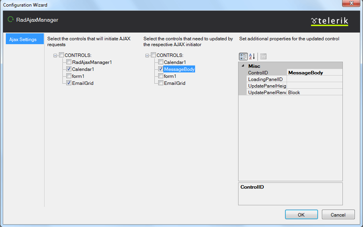Image resolution: width=363 pixels, height=227 pixels.
Task: Click the Cancel button
Action: pyautogui.click(x=338, y=215)
